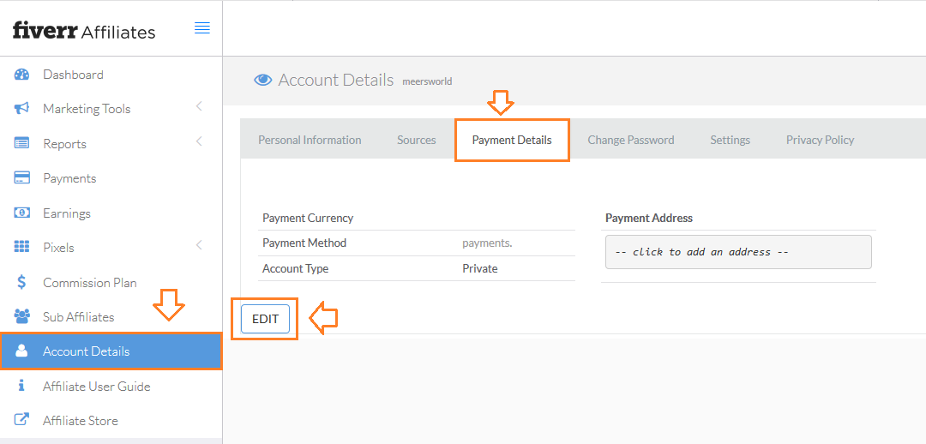This screenshot has width=926, height=444.
Task: Open Dashboard via its gauge icon
Action: pos(21,75)
